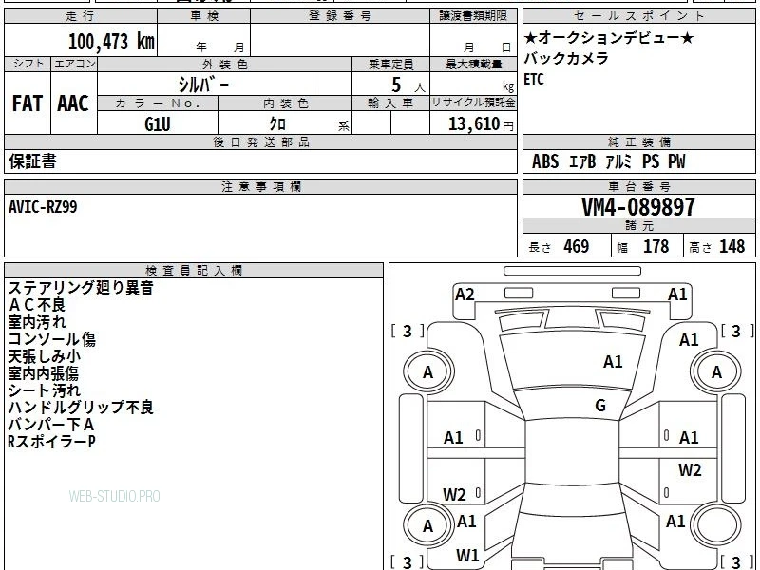
Task: Select the ETC sales point line
Action: 534,79
